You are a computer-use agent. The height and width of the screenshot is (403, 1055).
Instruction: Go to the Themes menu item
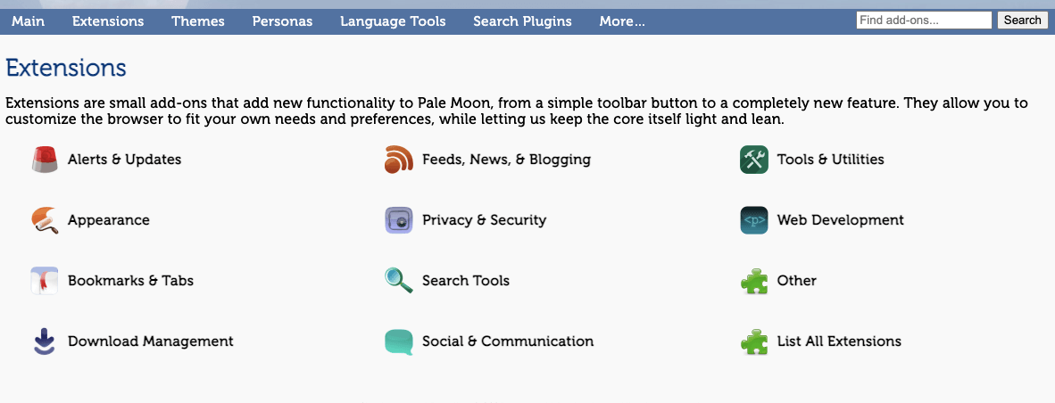[x=198, y=21]
